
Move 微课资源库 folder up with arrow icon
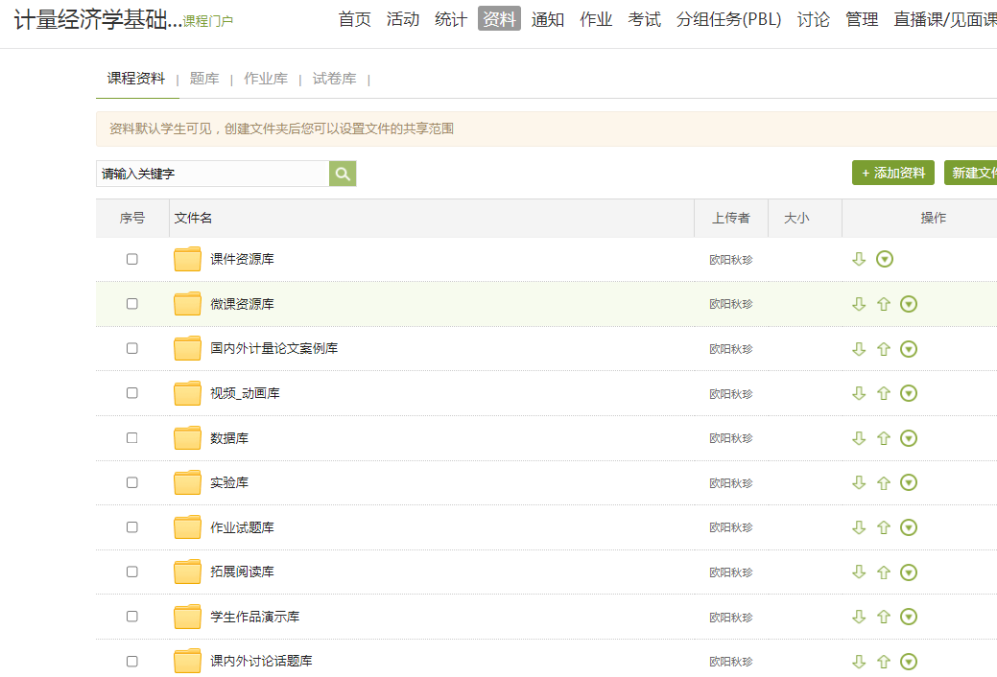[x=884, y=304]
